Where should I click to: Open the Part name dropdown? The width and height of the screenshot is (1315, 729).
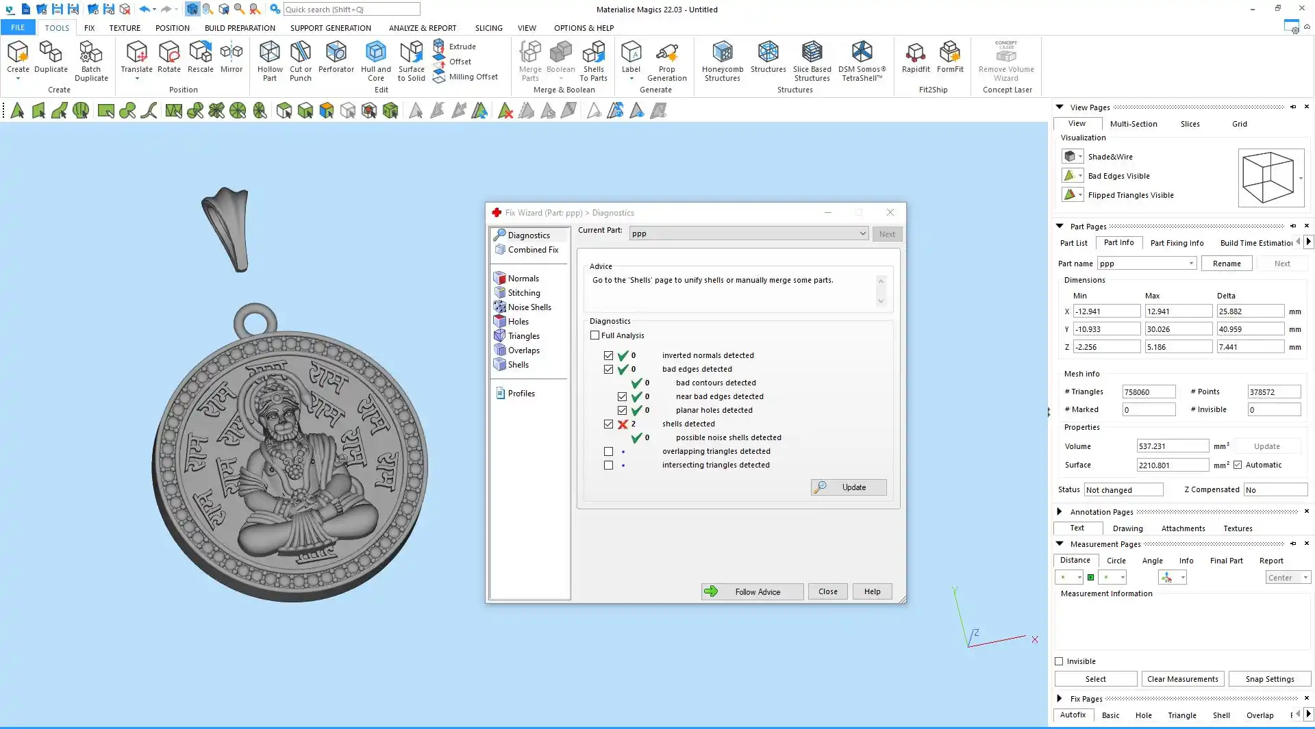click(1191, 264)
